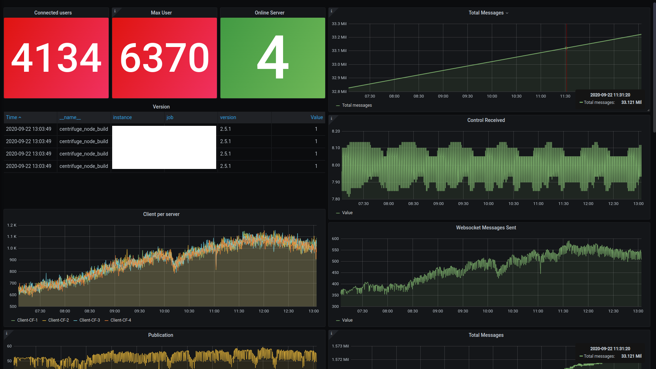Toggle the Client-CF-3 legend series

(90, 320)
